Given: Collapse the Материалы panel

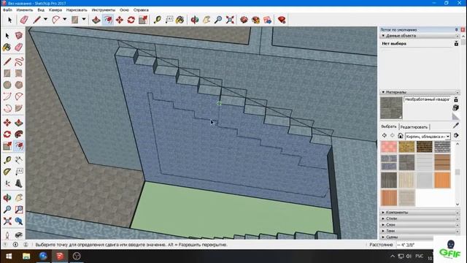Looking at the screenshot, I should (x=420, y=92).
